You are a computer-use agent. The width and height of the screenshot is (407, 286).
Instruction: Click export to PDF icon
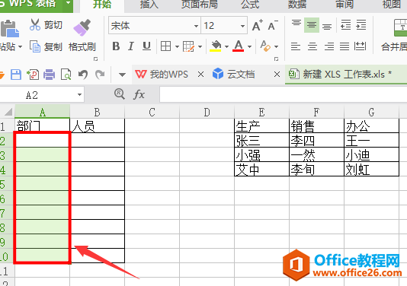coord(33,75)
